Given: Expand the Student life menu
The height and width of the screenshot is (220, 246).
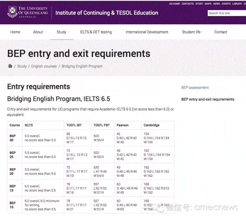Looking at the screenshot, I should (x=191, y=32).
